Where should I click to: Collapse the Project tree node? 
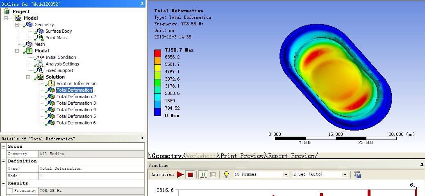click(x=6, y=18)
